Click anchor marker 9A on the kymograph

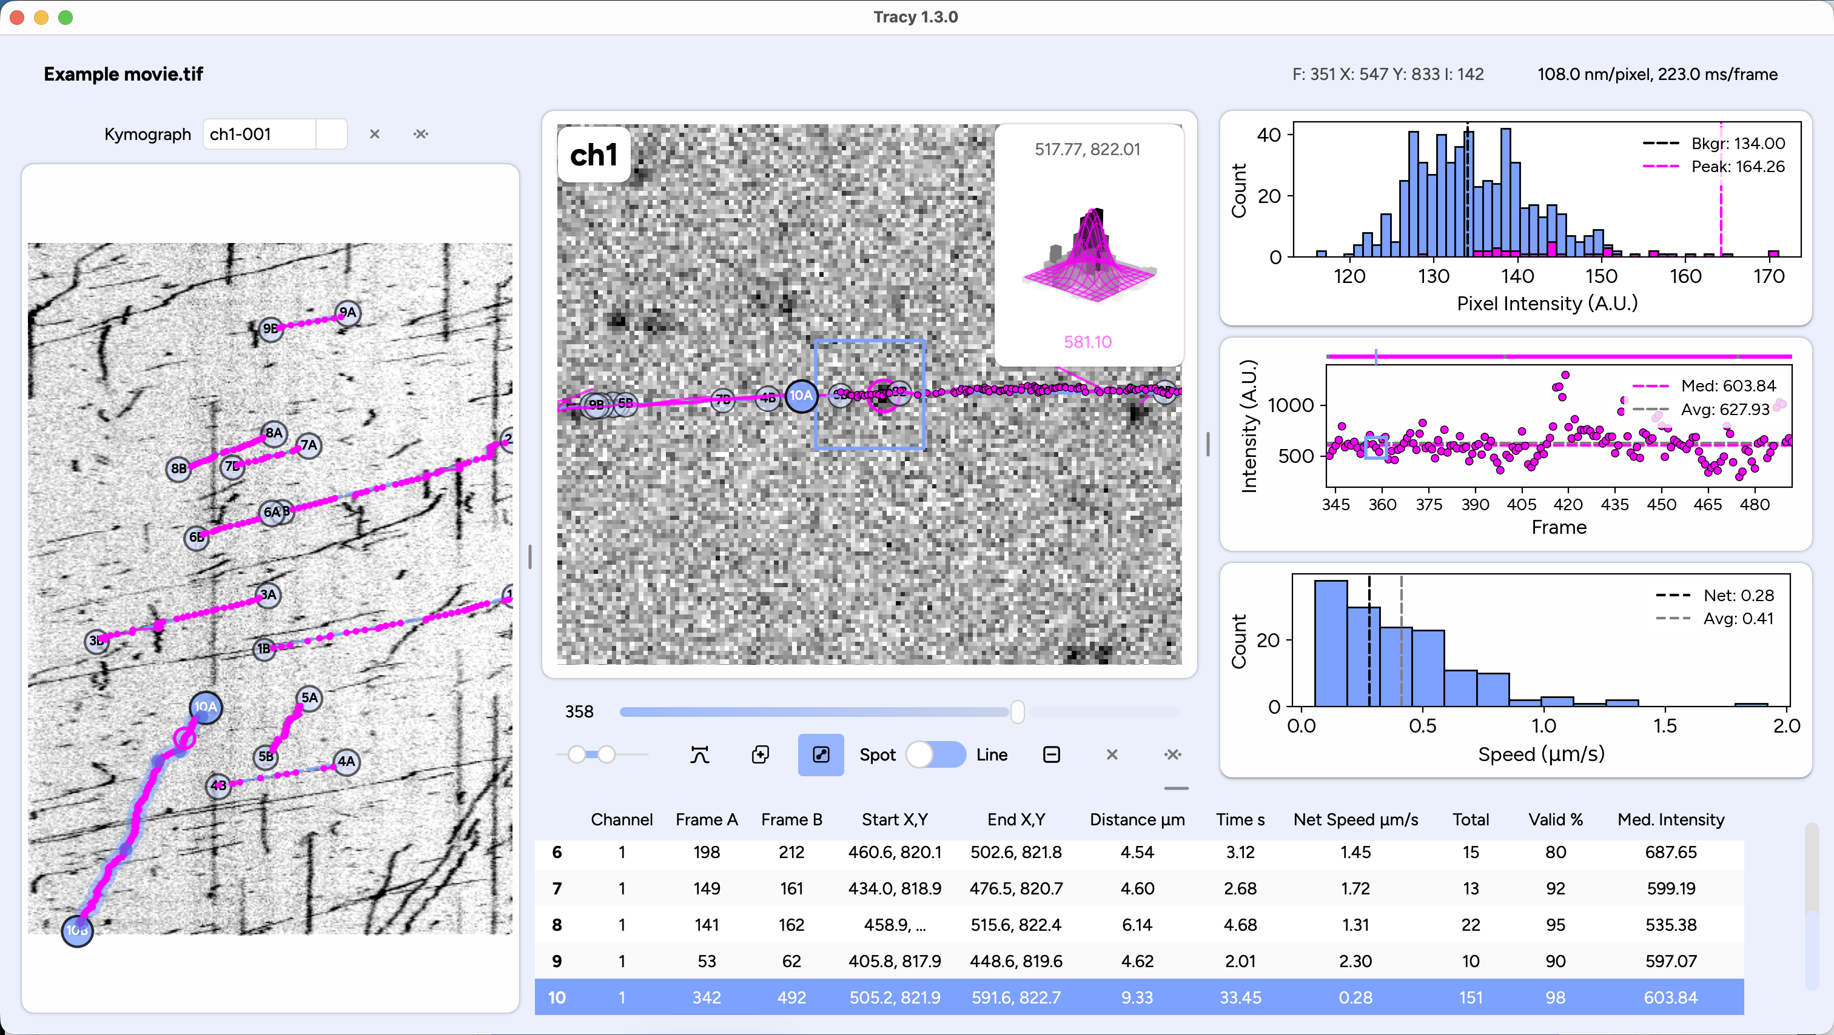click(x=347, y=312)
